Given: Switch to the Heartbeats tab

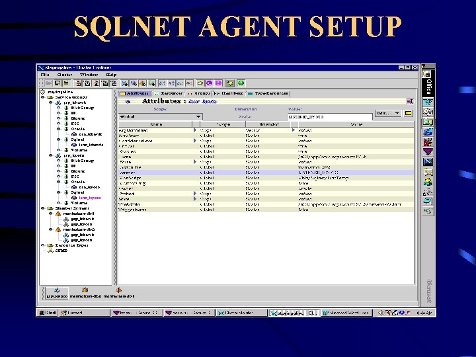Looking at the screenshot, I should pos(229,93).
